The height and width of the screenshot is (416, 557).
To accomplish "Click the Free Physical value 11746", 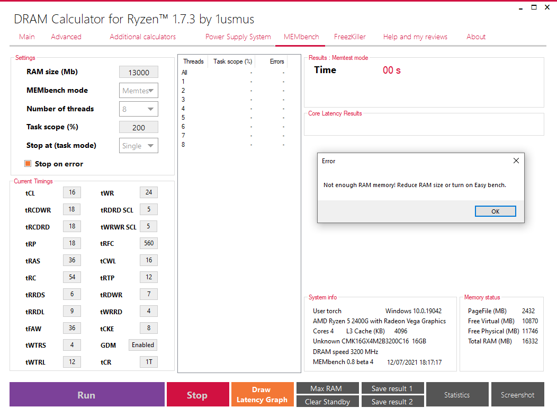I will [x=529, y=331].
